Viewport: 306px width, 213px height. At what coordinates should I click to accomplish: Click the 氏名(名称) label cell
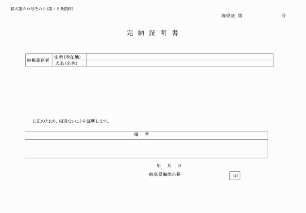pyautogui.click(x=69, y=63)
